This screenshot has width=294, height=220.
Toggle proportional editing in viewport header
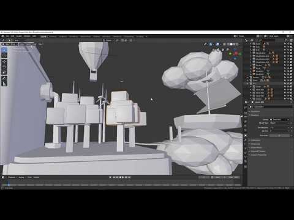tap(130, 40)
